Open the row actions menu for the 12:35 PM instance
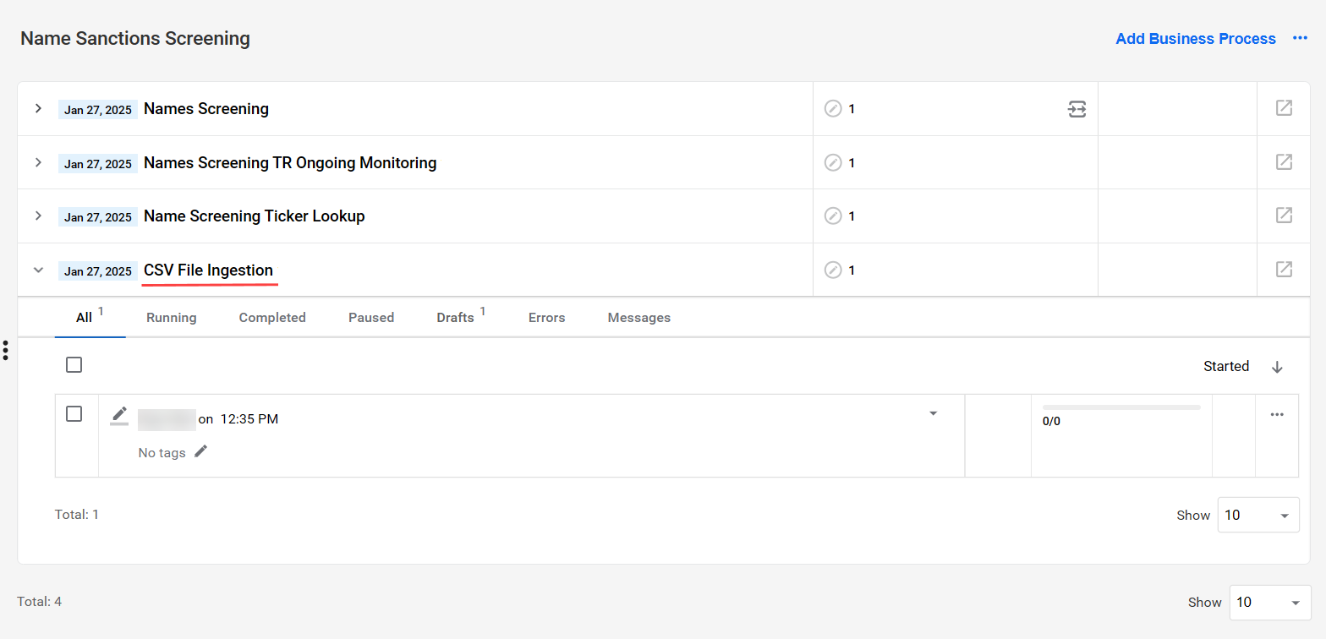 click(1277, 414)
